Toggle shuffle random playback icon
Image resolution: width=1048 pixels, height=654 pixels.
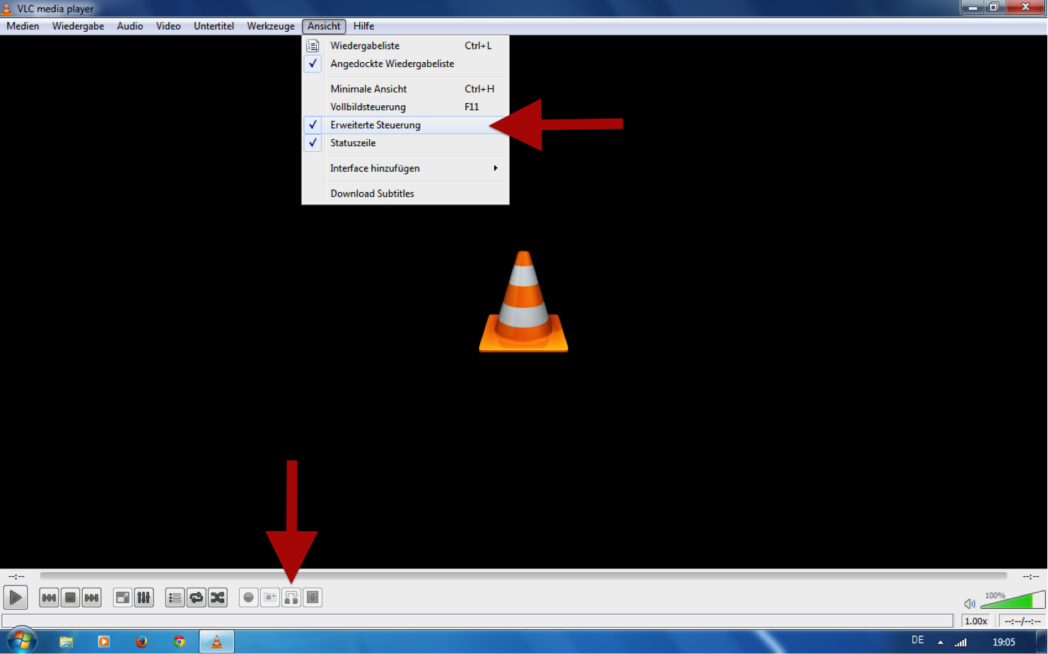point(218,597)
